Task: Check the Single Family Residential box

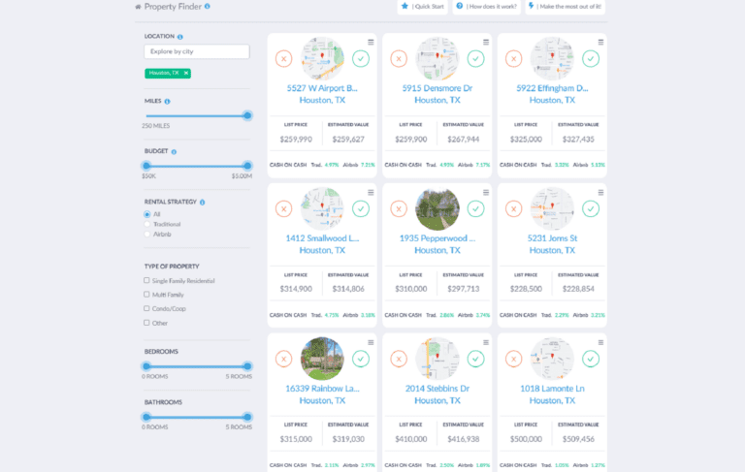Action: [x=146, y=281]
